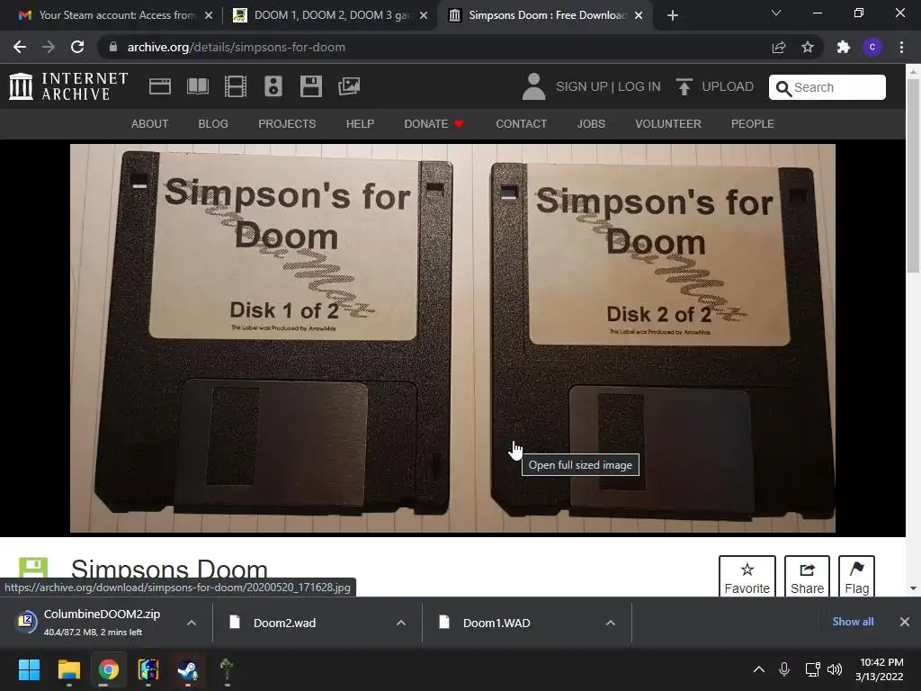Open a new browser tab
This screenshot has height=691, width=921.
(673, 15)
